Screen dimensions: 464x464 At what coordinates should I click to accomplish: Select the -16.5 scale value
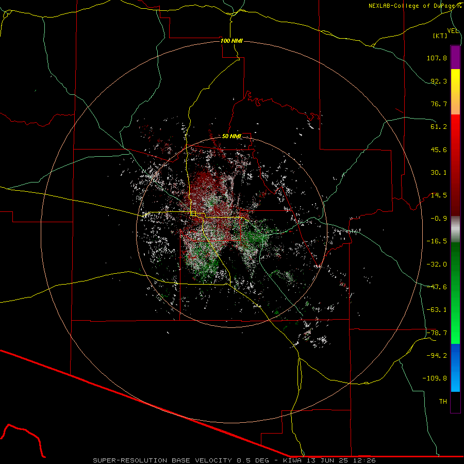tap(437, 241)
